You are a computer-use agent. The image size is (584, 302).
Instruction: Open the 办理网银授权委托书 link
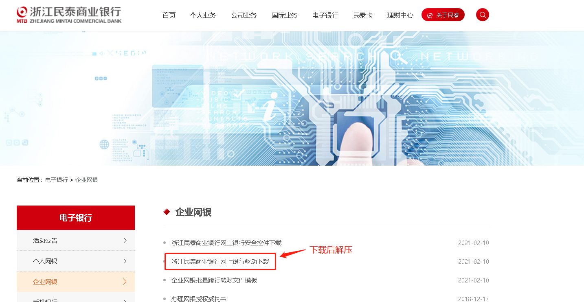(x=199, y=299)
